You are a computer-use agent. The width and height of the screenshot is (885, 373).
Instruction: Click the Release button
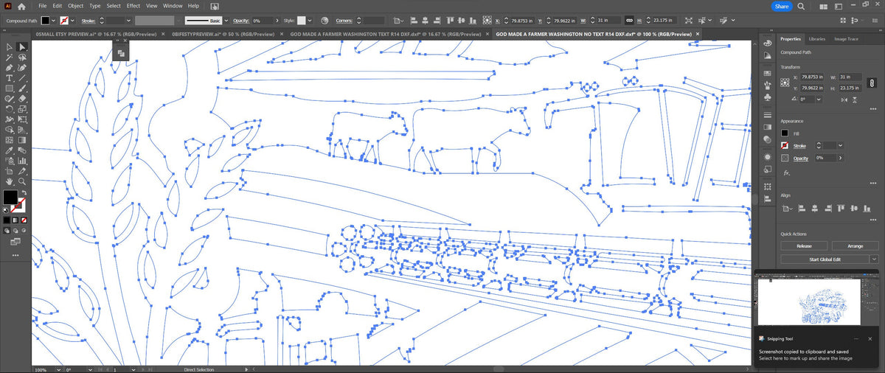(x=804, y=246)
